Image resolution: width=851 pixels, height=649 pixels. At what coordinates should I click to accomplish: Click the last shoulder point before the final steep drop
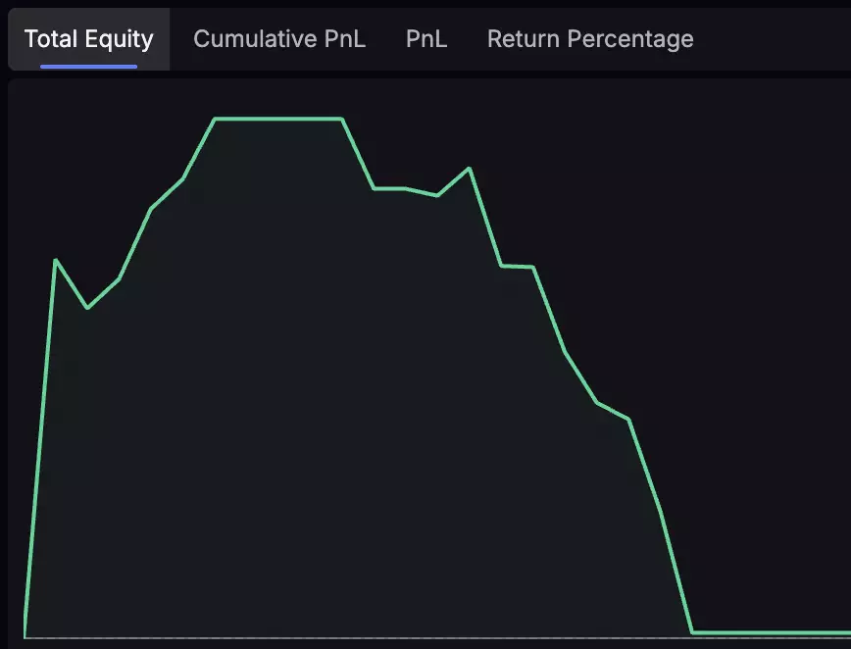(x=628, y=420)
